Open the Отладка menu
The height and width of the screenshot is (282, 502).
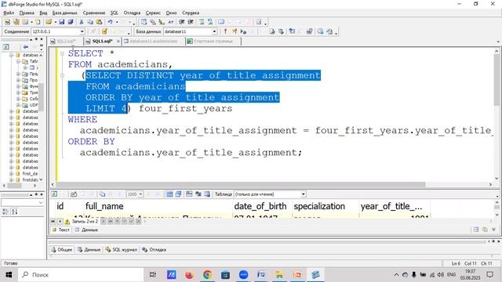click(132, 13)
